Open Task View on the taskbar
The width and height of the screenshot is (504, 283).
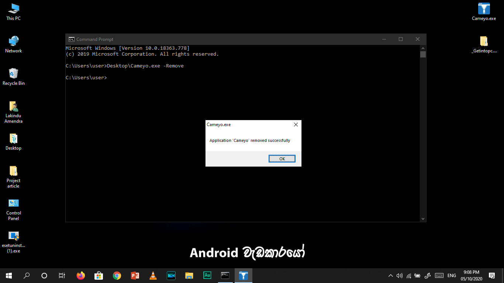62,276
